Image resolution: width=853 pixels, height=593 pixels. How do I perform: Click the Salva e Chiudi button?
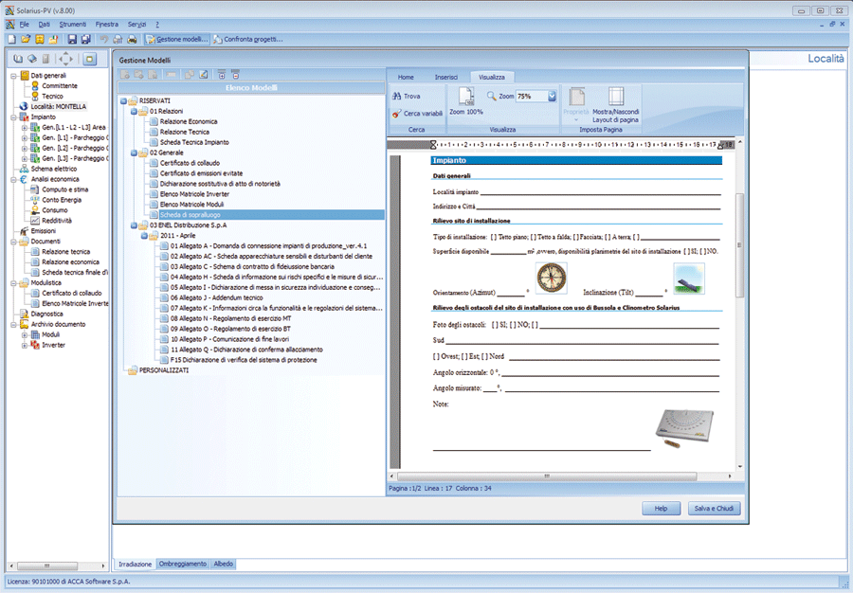pyautogui.click(x=715, y=508)
